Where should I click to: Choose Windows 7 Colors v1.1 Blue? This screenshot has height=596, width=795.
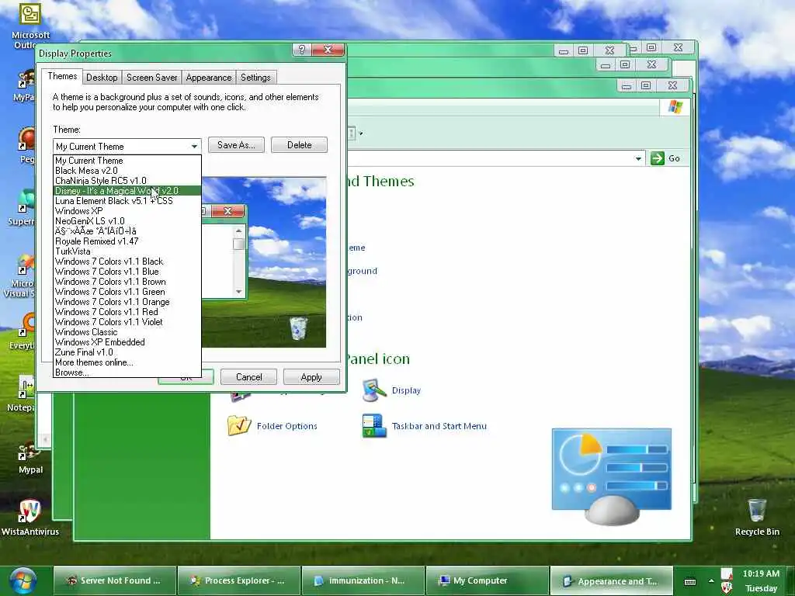coord(127,272)
